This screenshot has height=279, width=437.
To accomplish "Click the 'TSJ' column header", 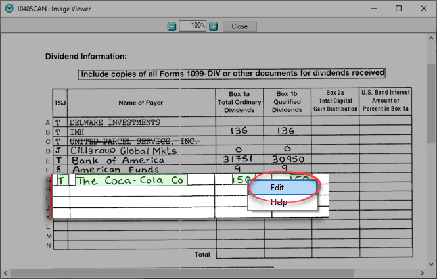I will (60, 103).
